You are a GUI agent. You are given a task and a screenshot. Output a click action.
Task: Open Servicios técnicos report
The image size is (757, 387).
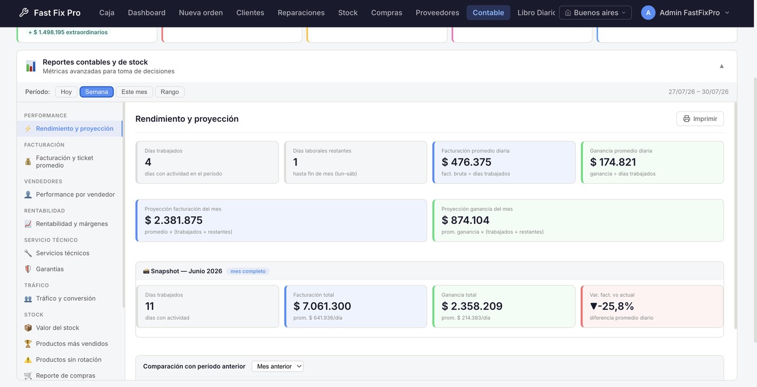69,253
